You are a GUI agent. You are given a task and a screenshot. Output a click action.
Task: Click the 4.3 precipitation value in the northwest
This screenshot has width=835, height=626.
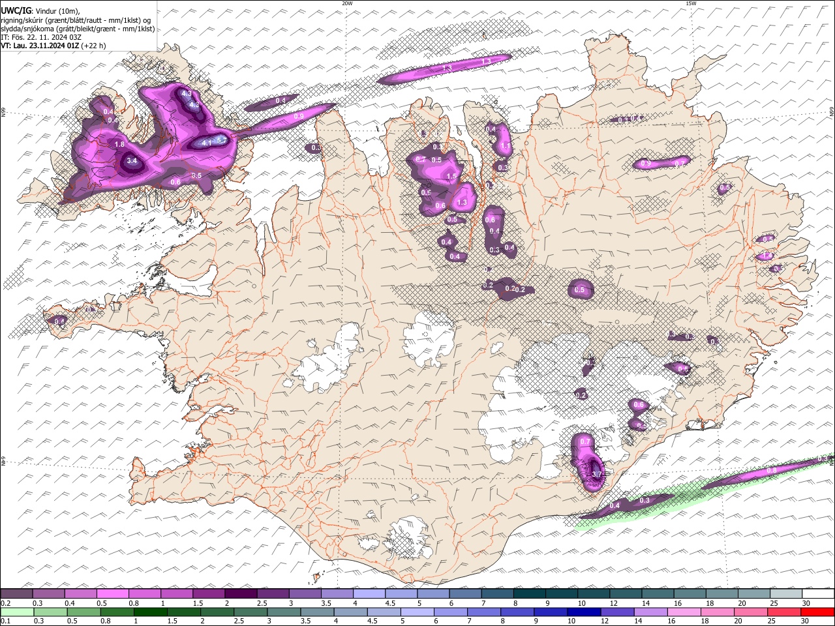point(186,94)
